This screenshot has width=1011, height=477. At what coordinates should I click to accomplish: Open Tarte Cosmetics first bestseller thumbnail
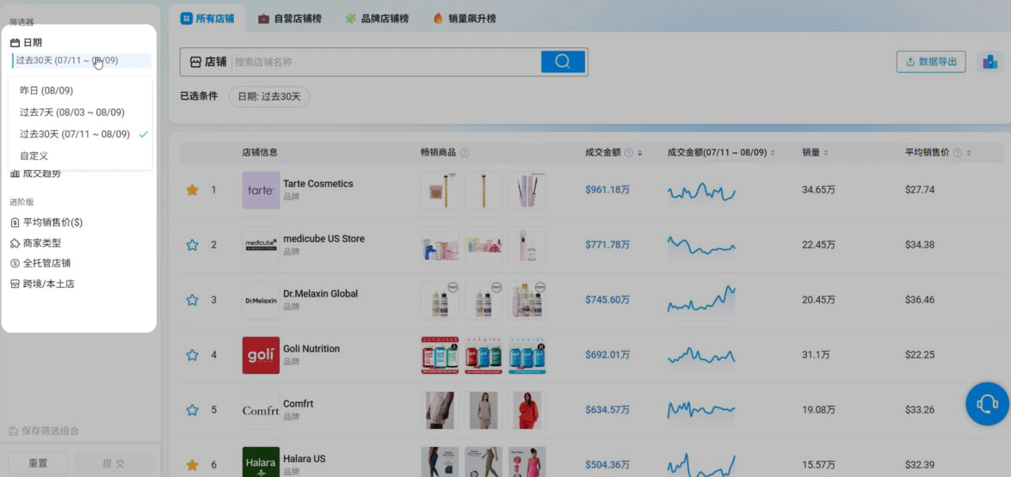tap(440, 190)
